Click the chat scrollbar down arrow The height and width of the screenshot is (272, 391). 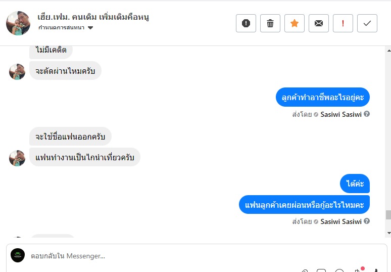[x=388, y=233]
